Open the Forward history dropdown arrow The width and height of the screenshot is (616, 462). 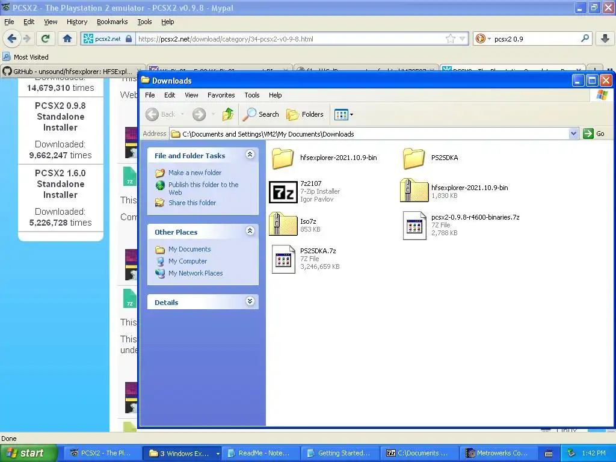click(x=213, y=114)
